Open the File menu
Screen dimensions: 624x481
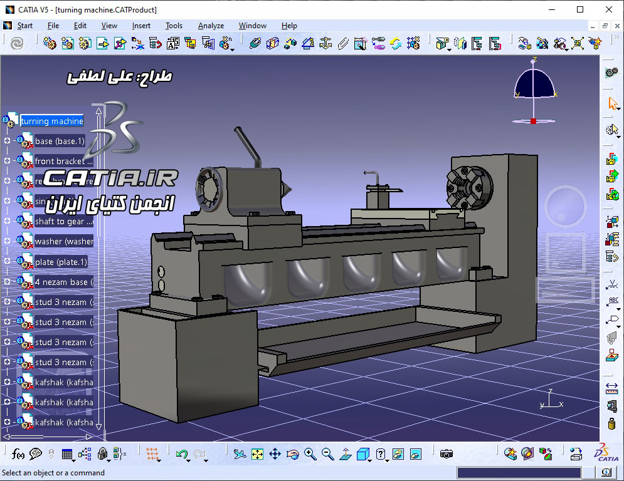pos(53,26)
